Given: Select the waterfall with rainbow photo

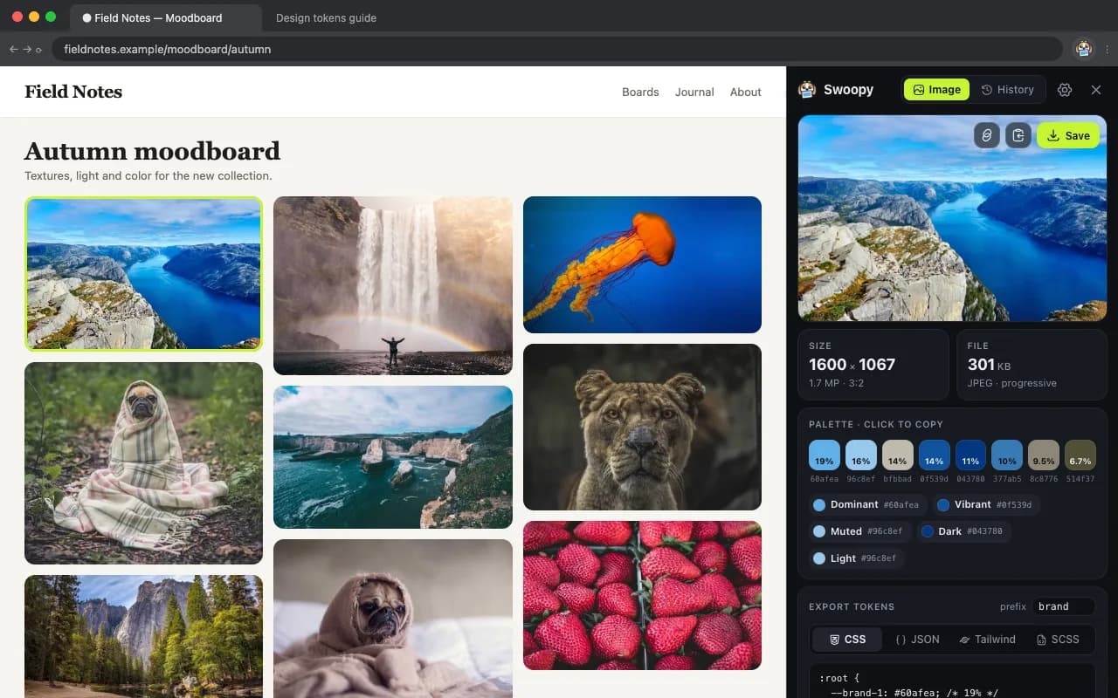Looking at the screenshot, I should tap(393, 285).
